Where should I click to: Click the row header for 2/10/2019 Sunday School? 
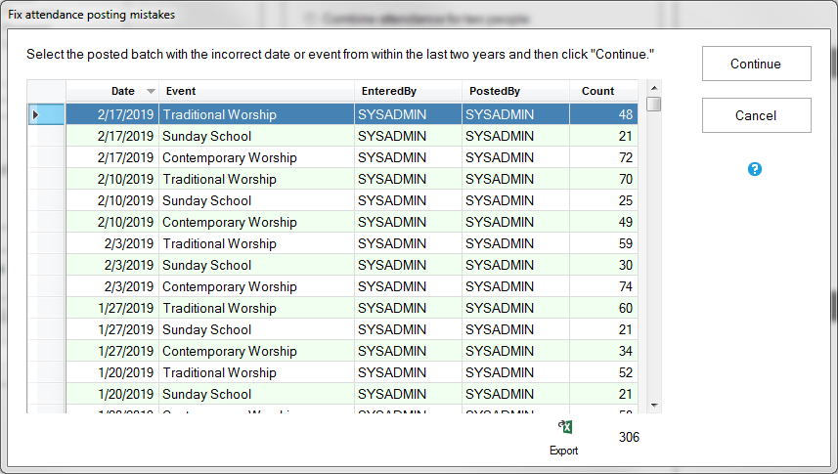[46, 201]
